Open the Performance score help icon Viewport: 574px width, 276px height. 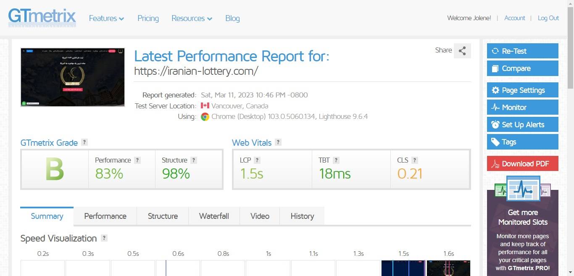tap(137, 160)
